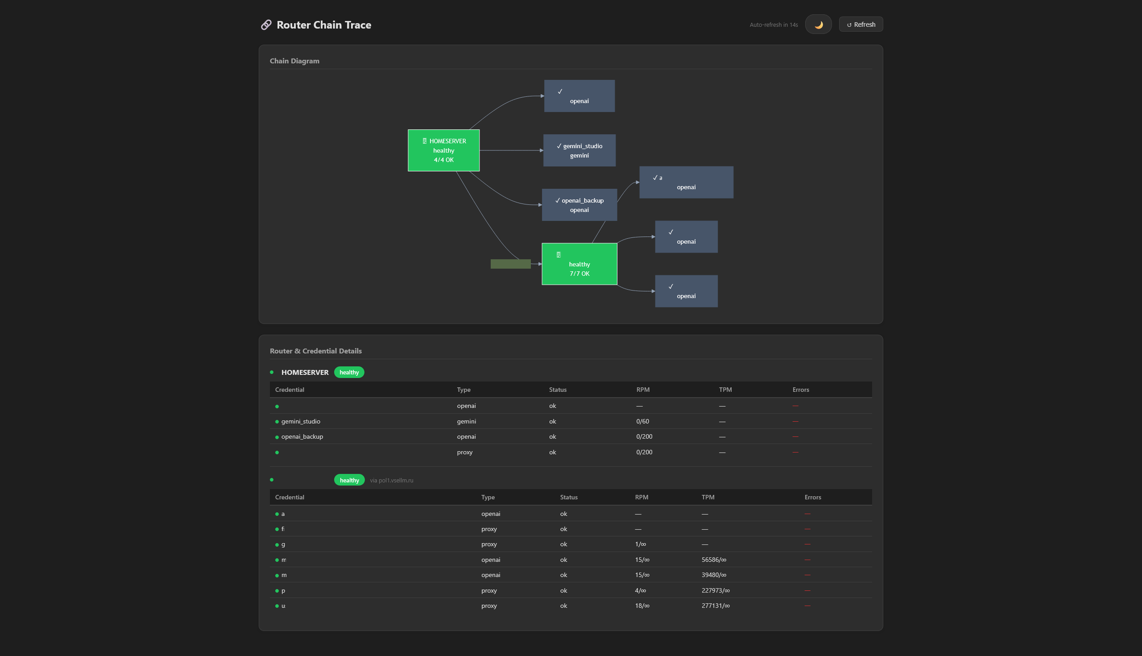Click the openai_backup row in the HOMESERVER table
This screenshot has height=656, width=1142.
click(x=571, y=436)
